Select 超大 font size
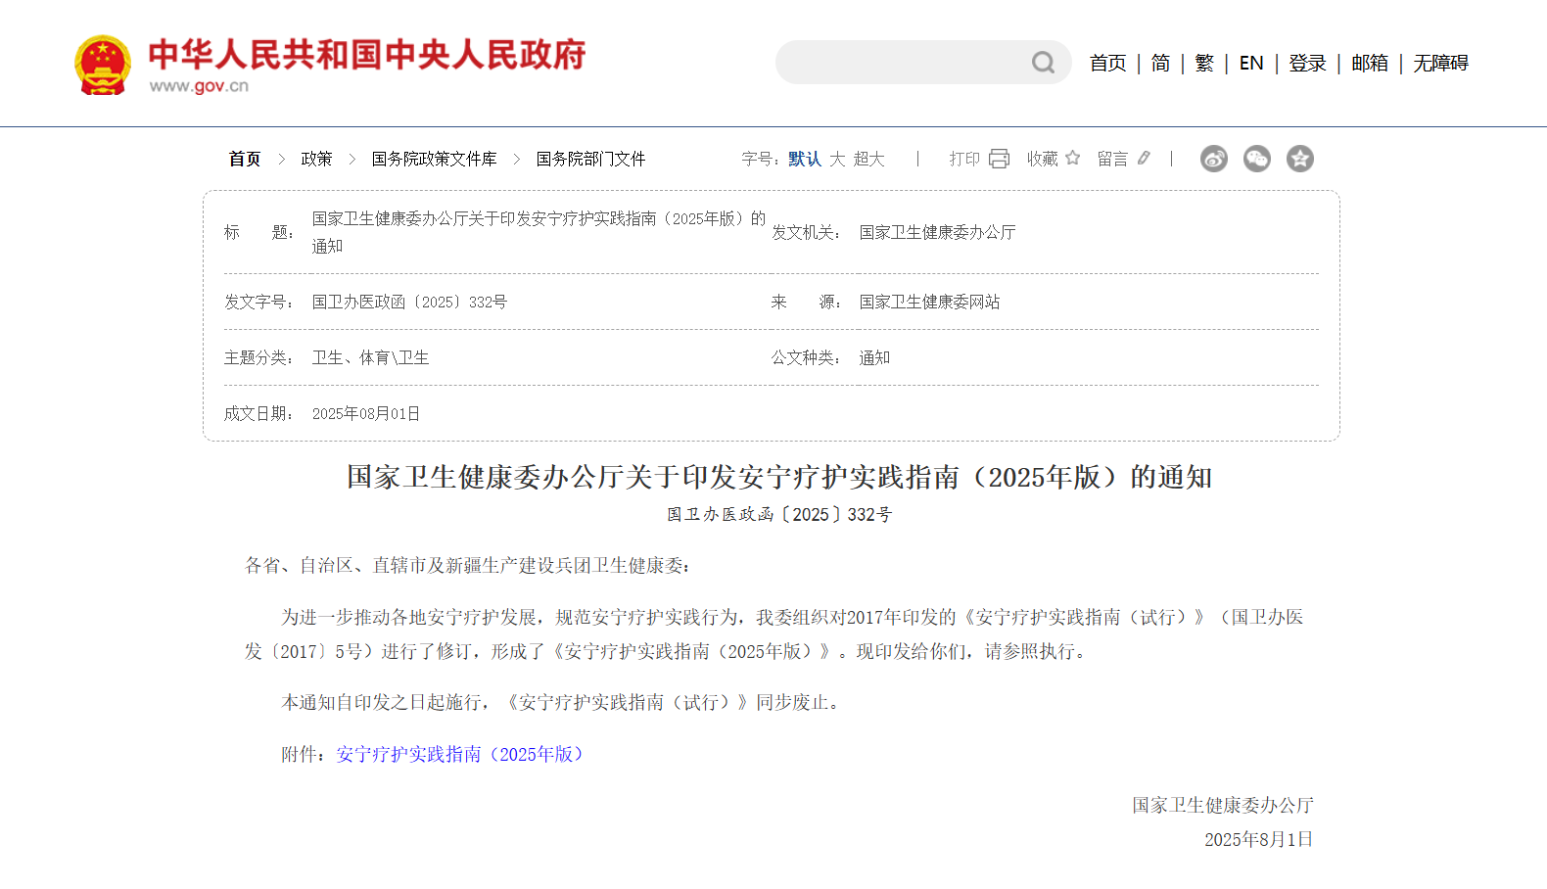 [x=868, y=159]
